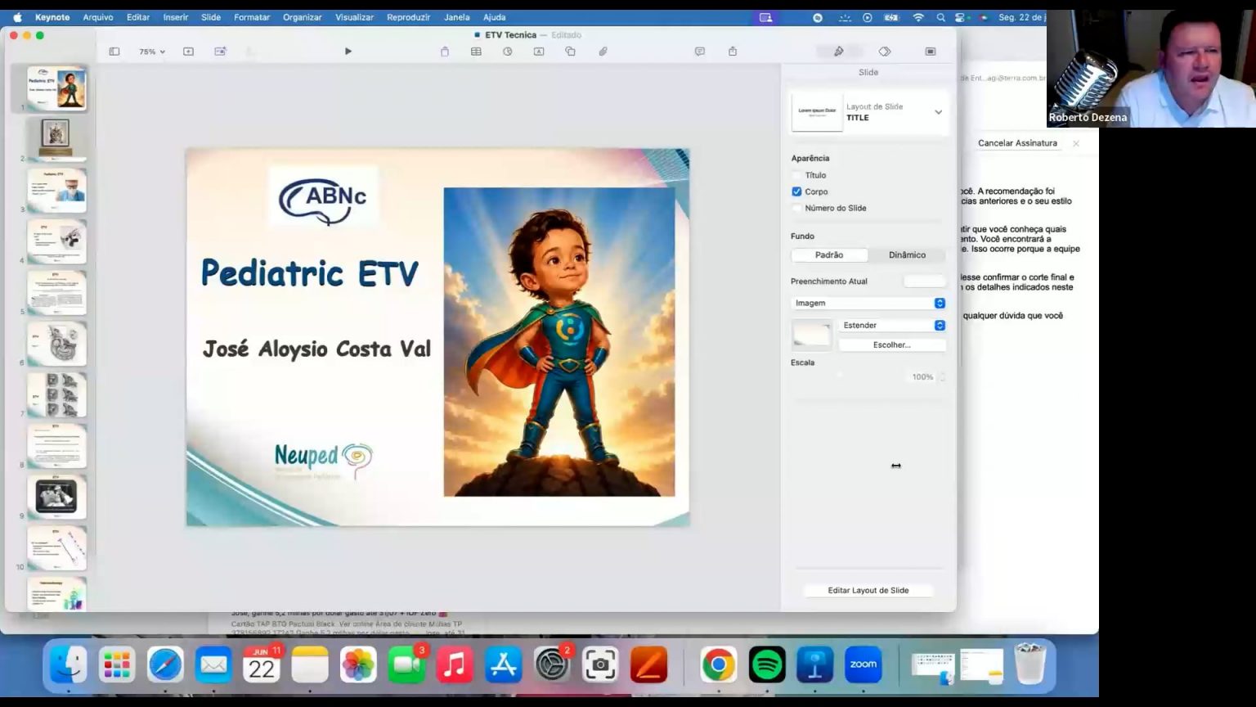Open the Organizar menu
This screenshot has width=1256, height=707.
tap(302, 17)
